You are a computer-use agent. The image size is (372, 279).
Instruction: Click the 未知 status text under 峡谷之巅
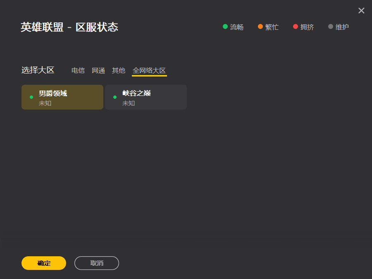(129, 103)
